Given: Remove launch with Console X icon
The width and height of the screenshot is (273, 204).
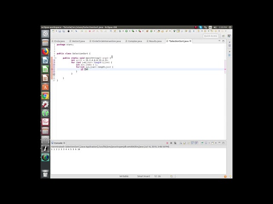Looking at the screenshot, I should (x=171, y=143).
